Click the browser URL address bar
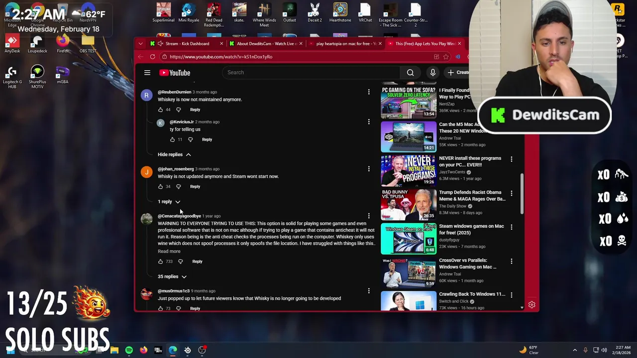The width and height of the screenshot is (637, 358). pyautogui.click(x=299, y=57)
